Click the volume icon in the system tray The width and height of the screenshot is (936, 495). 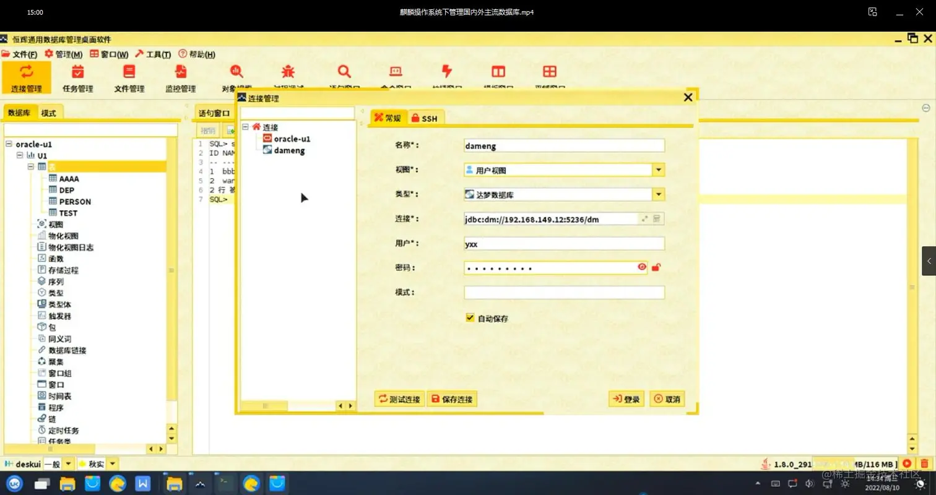(809, 483)
